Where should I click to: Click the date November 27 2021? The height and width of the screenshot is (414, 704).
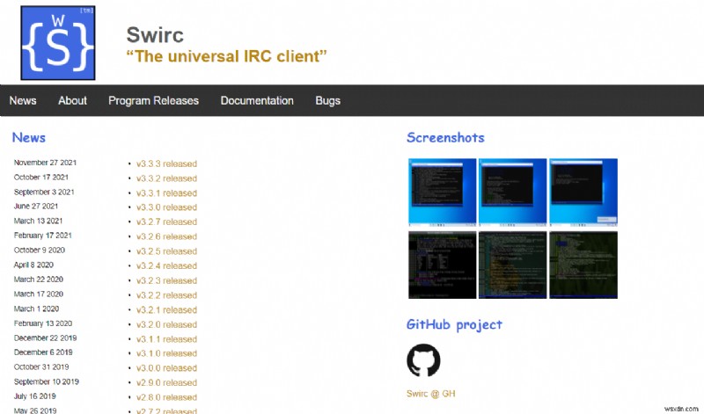coord(45,163)
